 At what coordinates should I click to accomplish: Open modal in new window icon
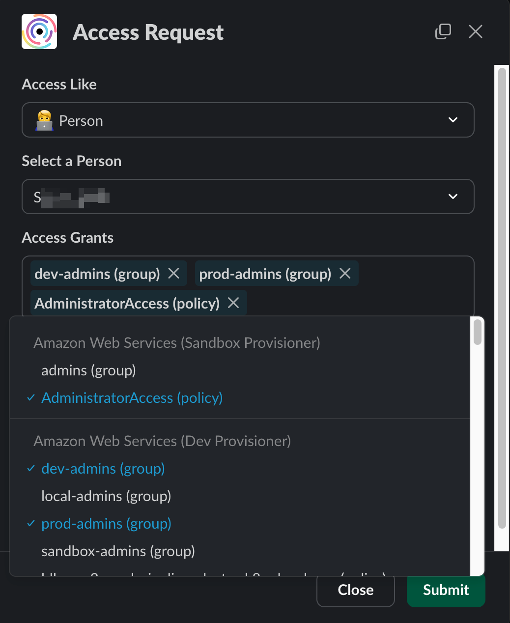(x=443, y=31)
